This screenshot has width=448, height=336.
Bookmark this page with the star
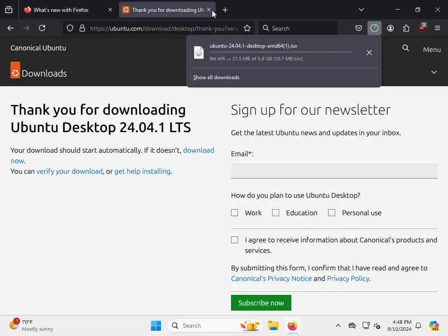pos(247,28)
